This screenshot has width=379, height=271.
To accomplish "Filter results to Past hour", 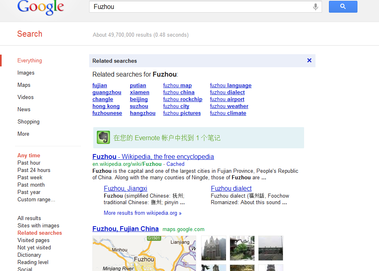I will 29,163.
